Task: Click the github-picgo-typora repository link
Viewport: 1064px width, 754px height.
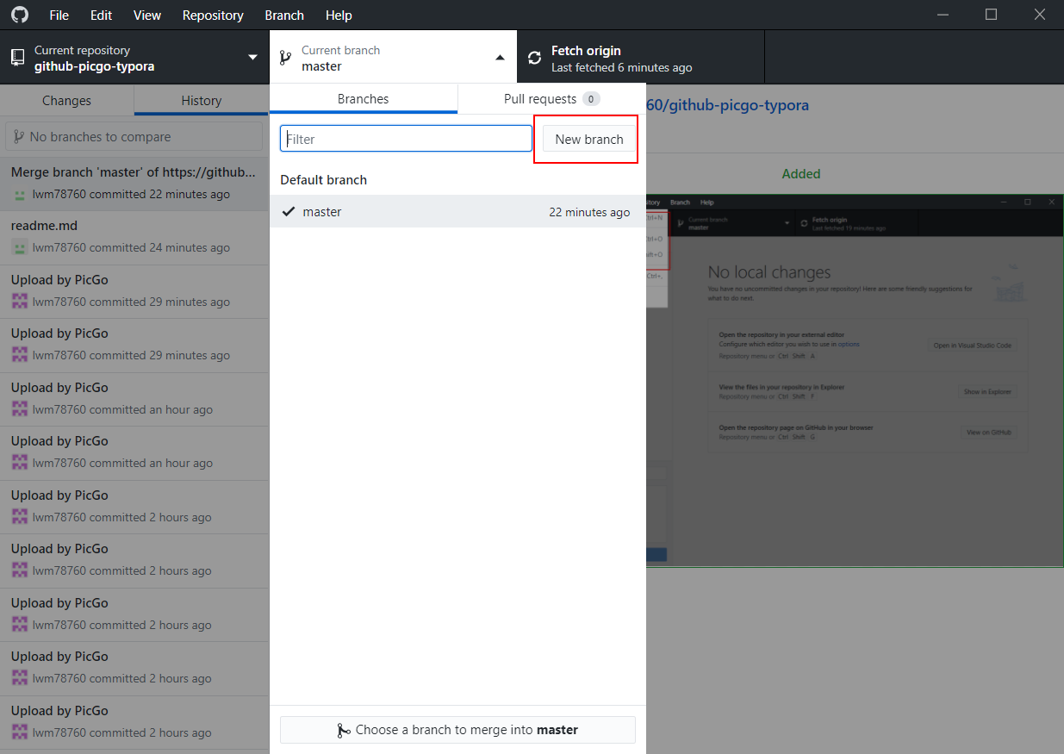Action: pyautogui.click(x=728, y=105)
